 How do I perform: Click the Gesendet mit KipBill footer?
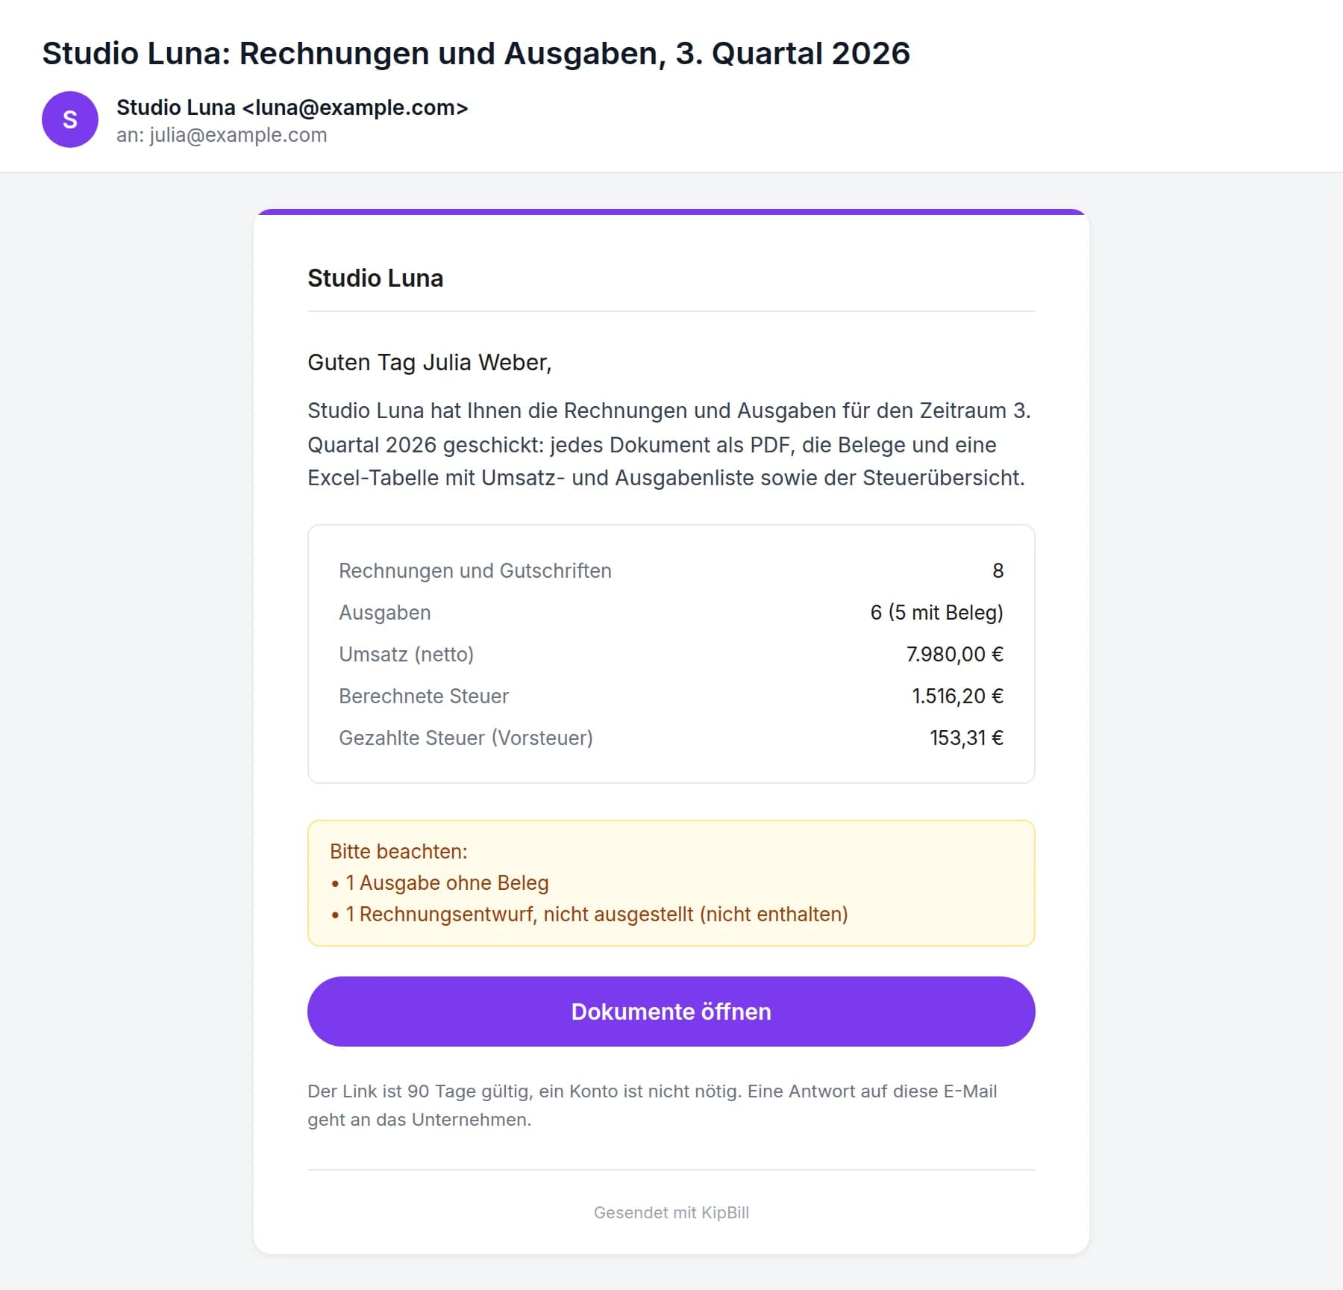click(x=671, y=1212)
